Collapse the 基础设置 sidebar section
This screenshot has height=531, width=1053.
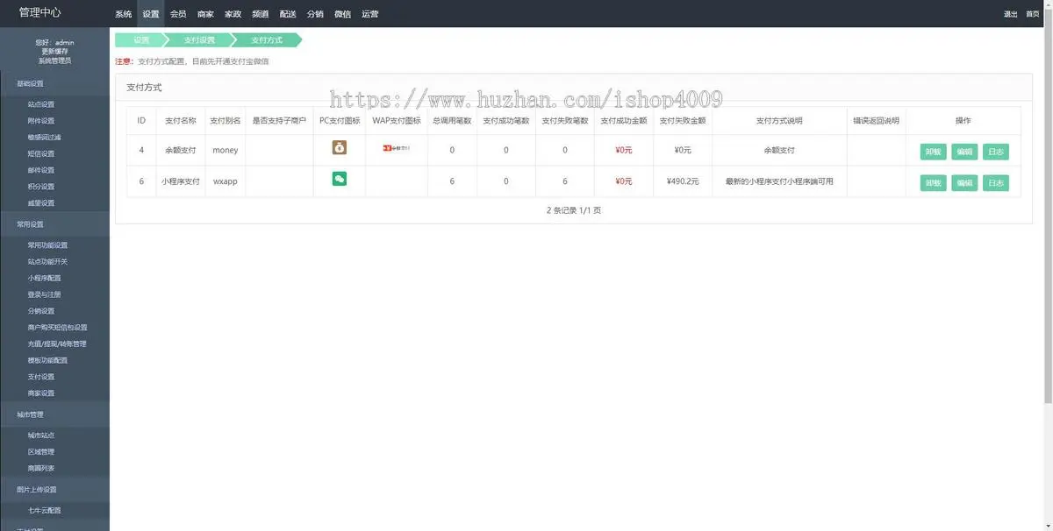pos(54,84)
